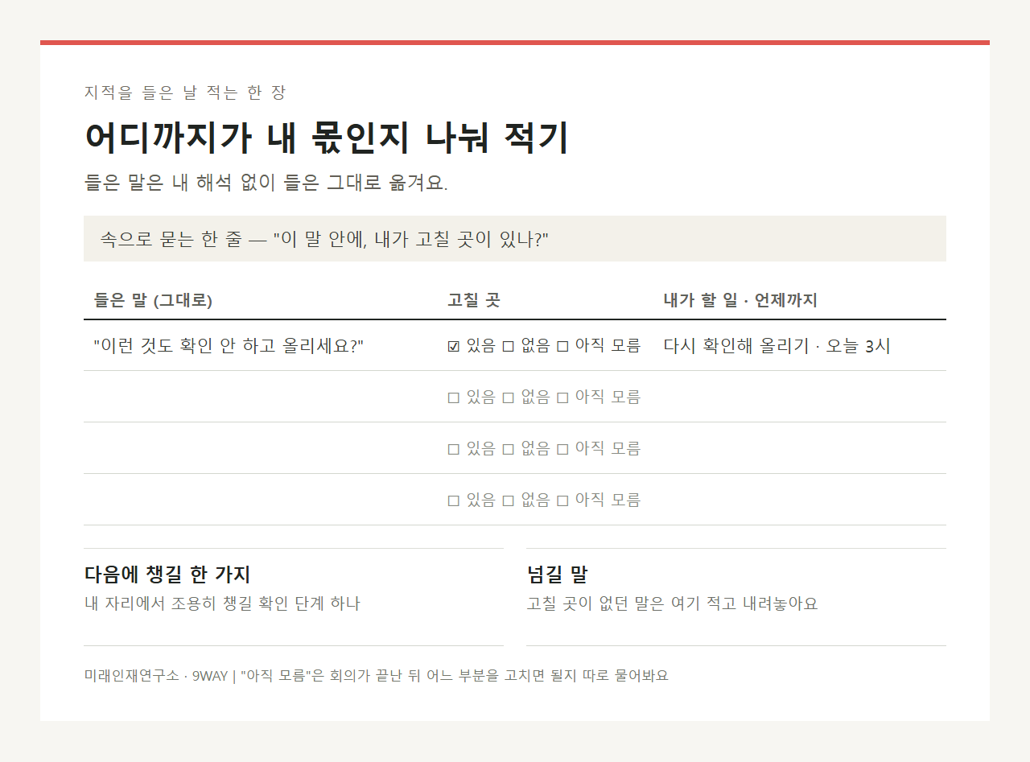
Task: Click the cell "다시 확인해 올리기 · 오늘 3시"
Action: click(x=777, y=346)
